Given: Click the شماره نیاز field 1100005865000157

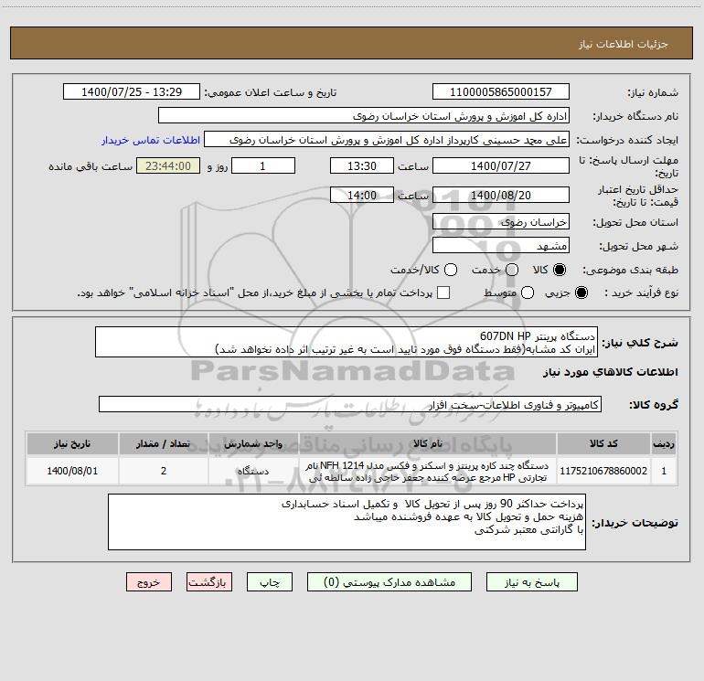Looking at the screenshot, I should [501, 92].
